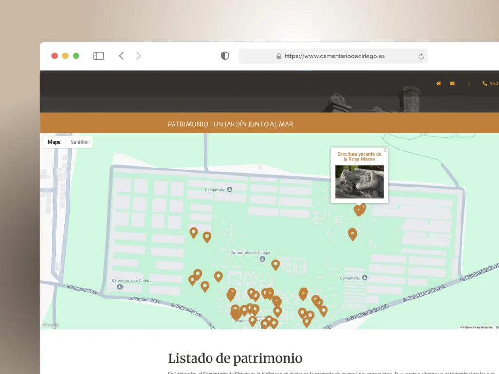This screenshot has width=499, height=374.
Task: Select the orange marker directly beneath the info popup
Action: click(358, 210)
